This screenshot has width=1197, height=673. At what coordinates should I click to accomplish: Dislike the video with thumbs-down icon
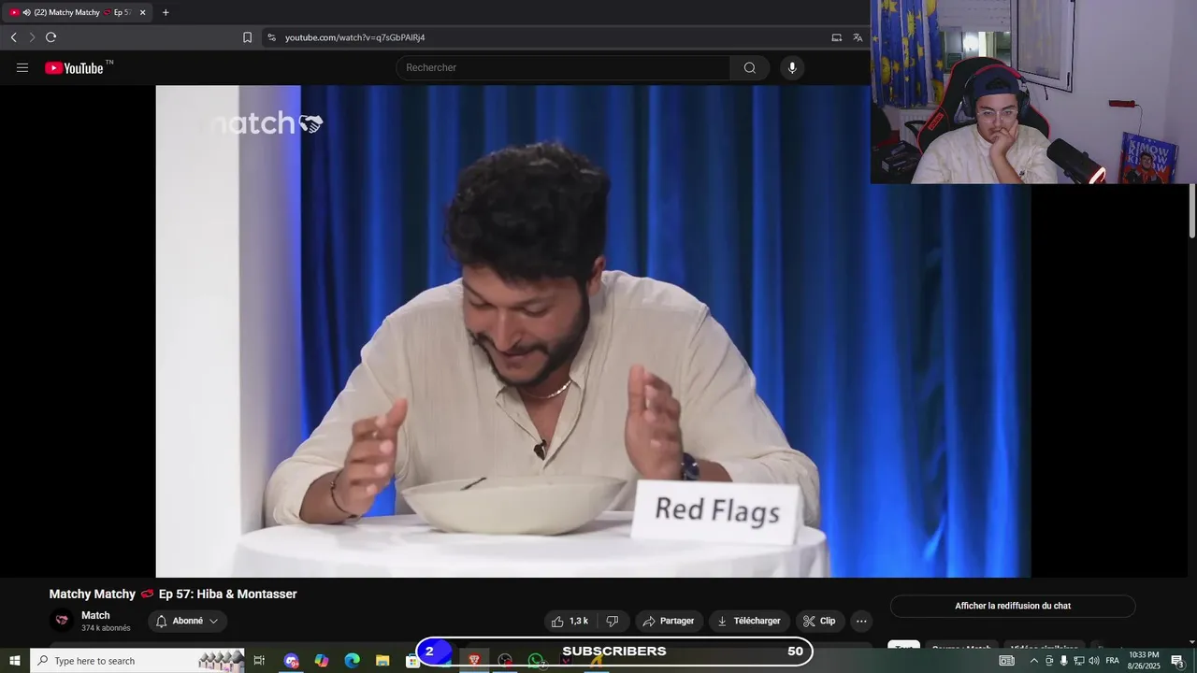pos(613,621)
